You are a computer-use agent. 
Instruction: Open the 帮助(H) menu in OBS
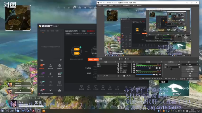point(139,6)
